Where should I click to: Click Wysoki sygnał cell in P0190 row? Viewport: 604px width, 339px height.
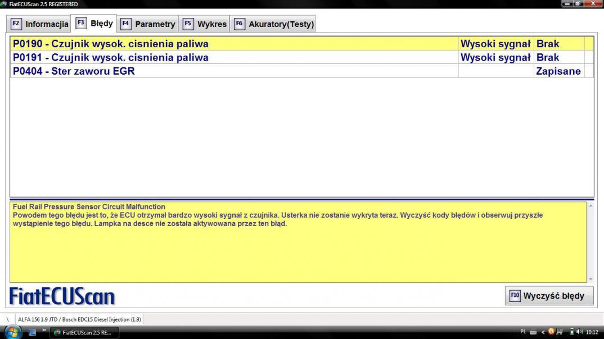[495, 44]
